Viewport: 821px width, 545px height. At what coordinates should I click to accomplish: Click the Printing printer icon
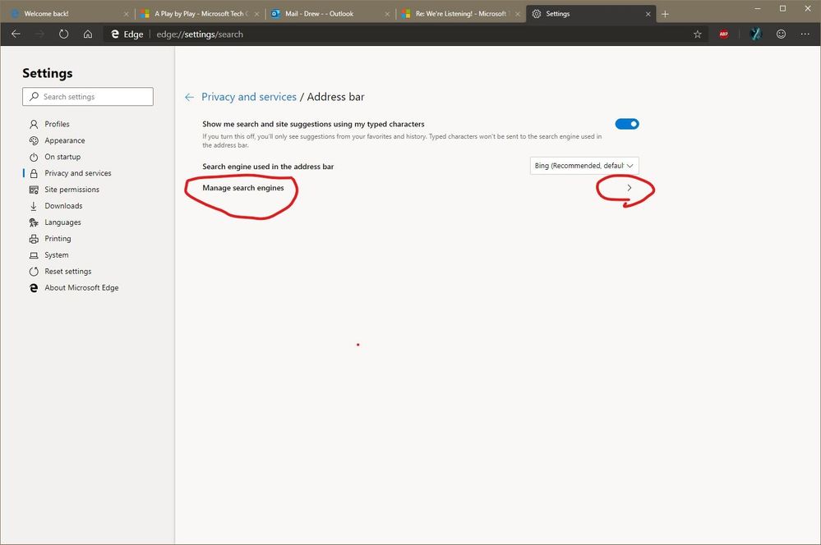34,239
